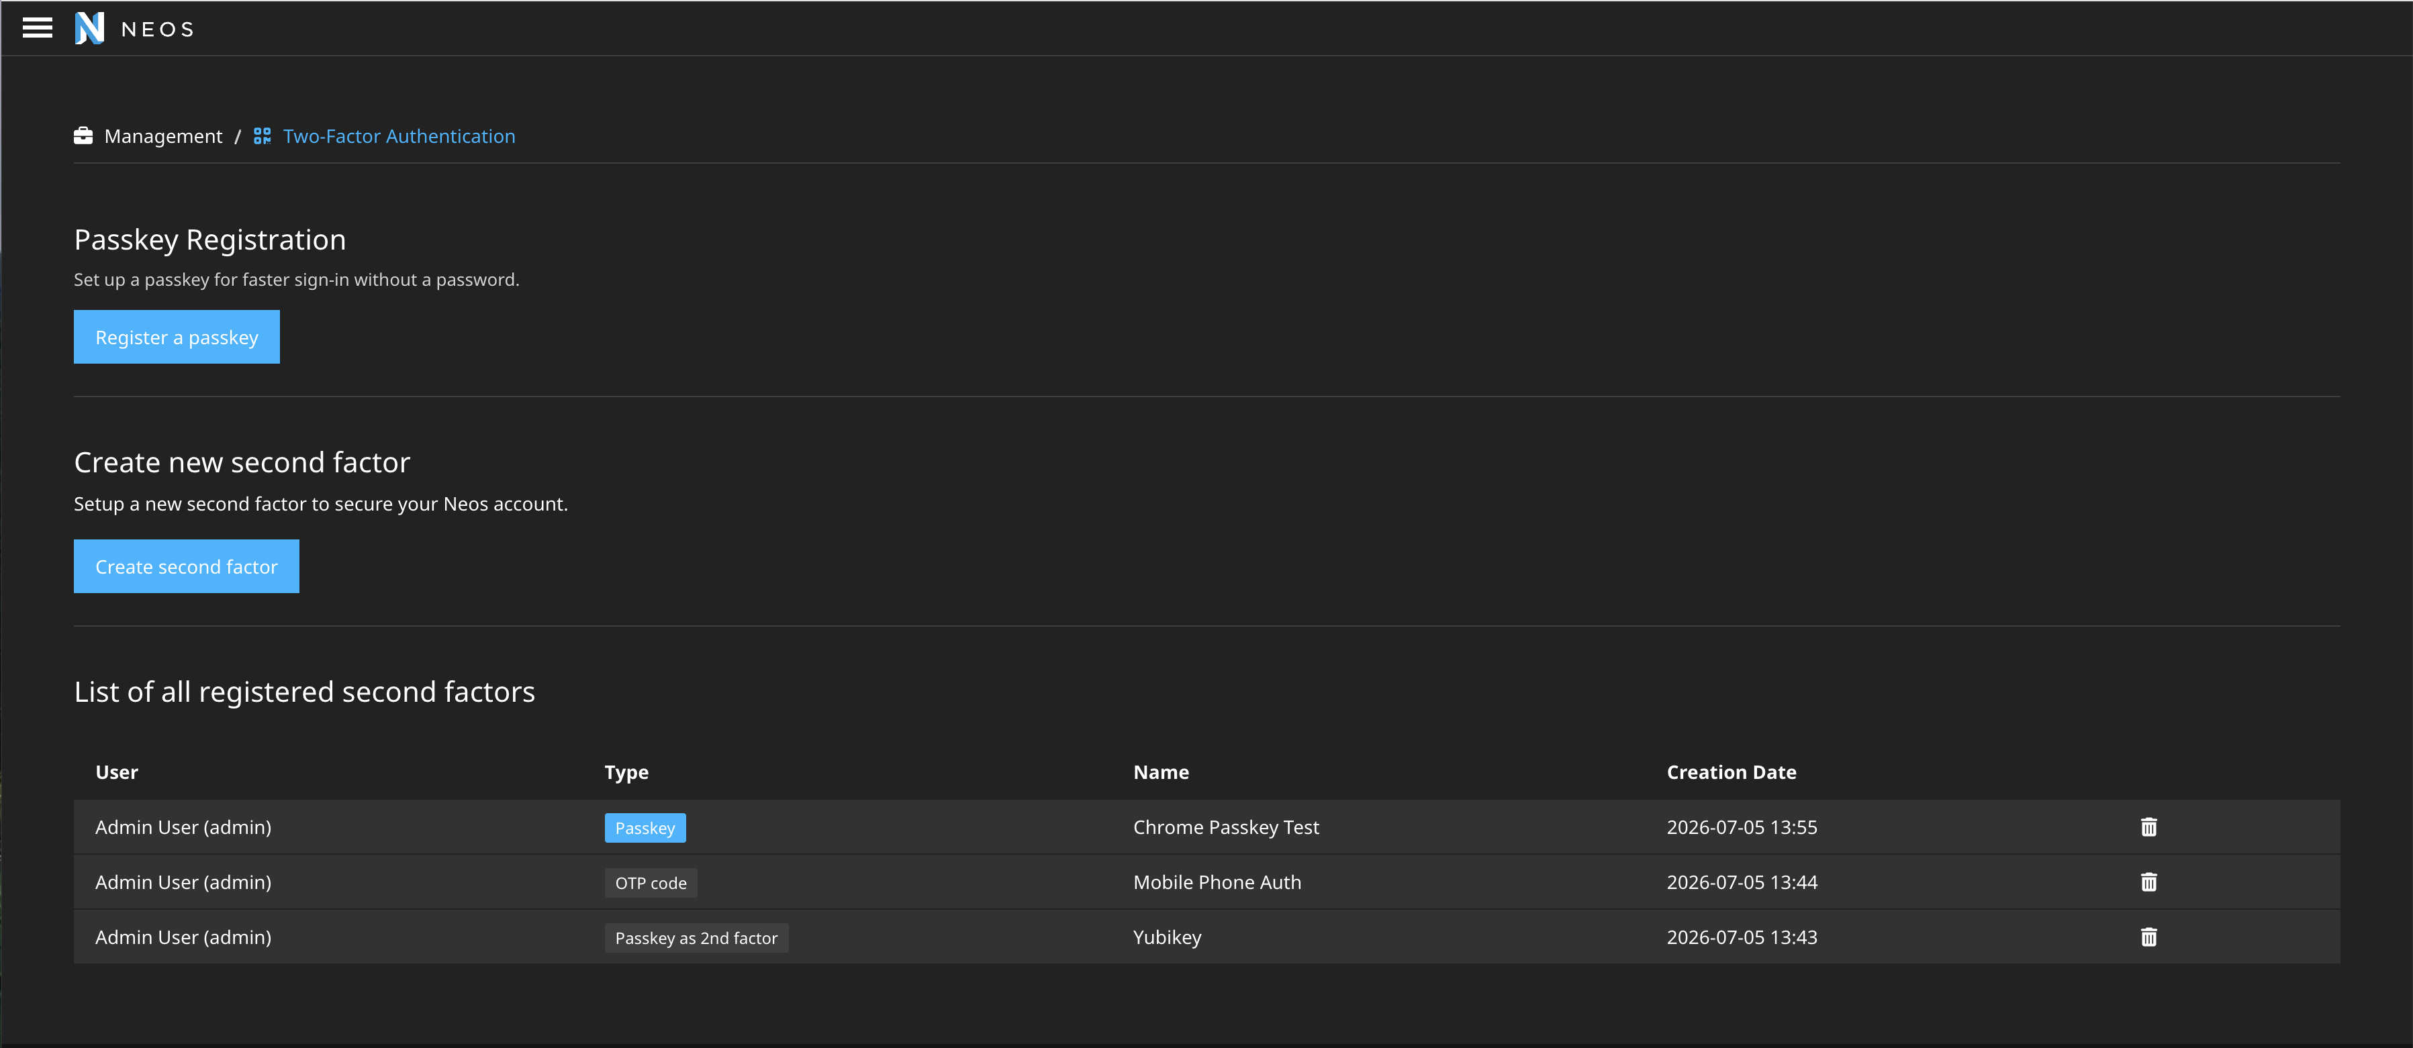The height and width of the screenshot is (1048, 2413).
Task: Click the Creation Date column header
Action: 1731,772
